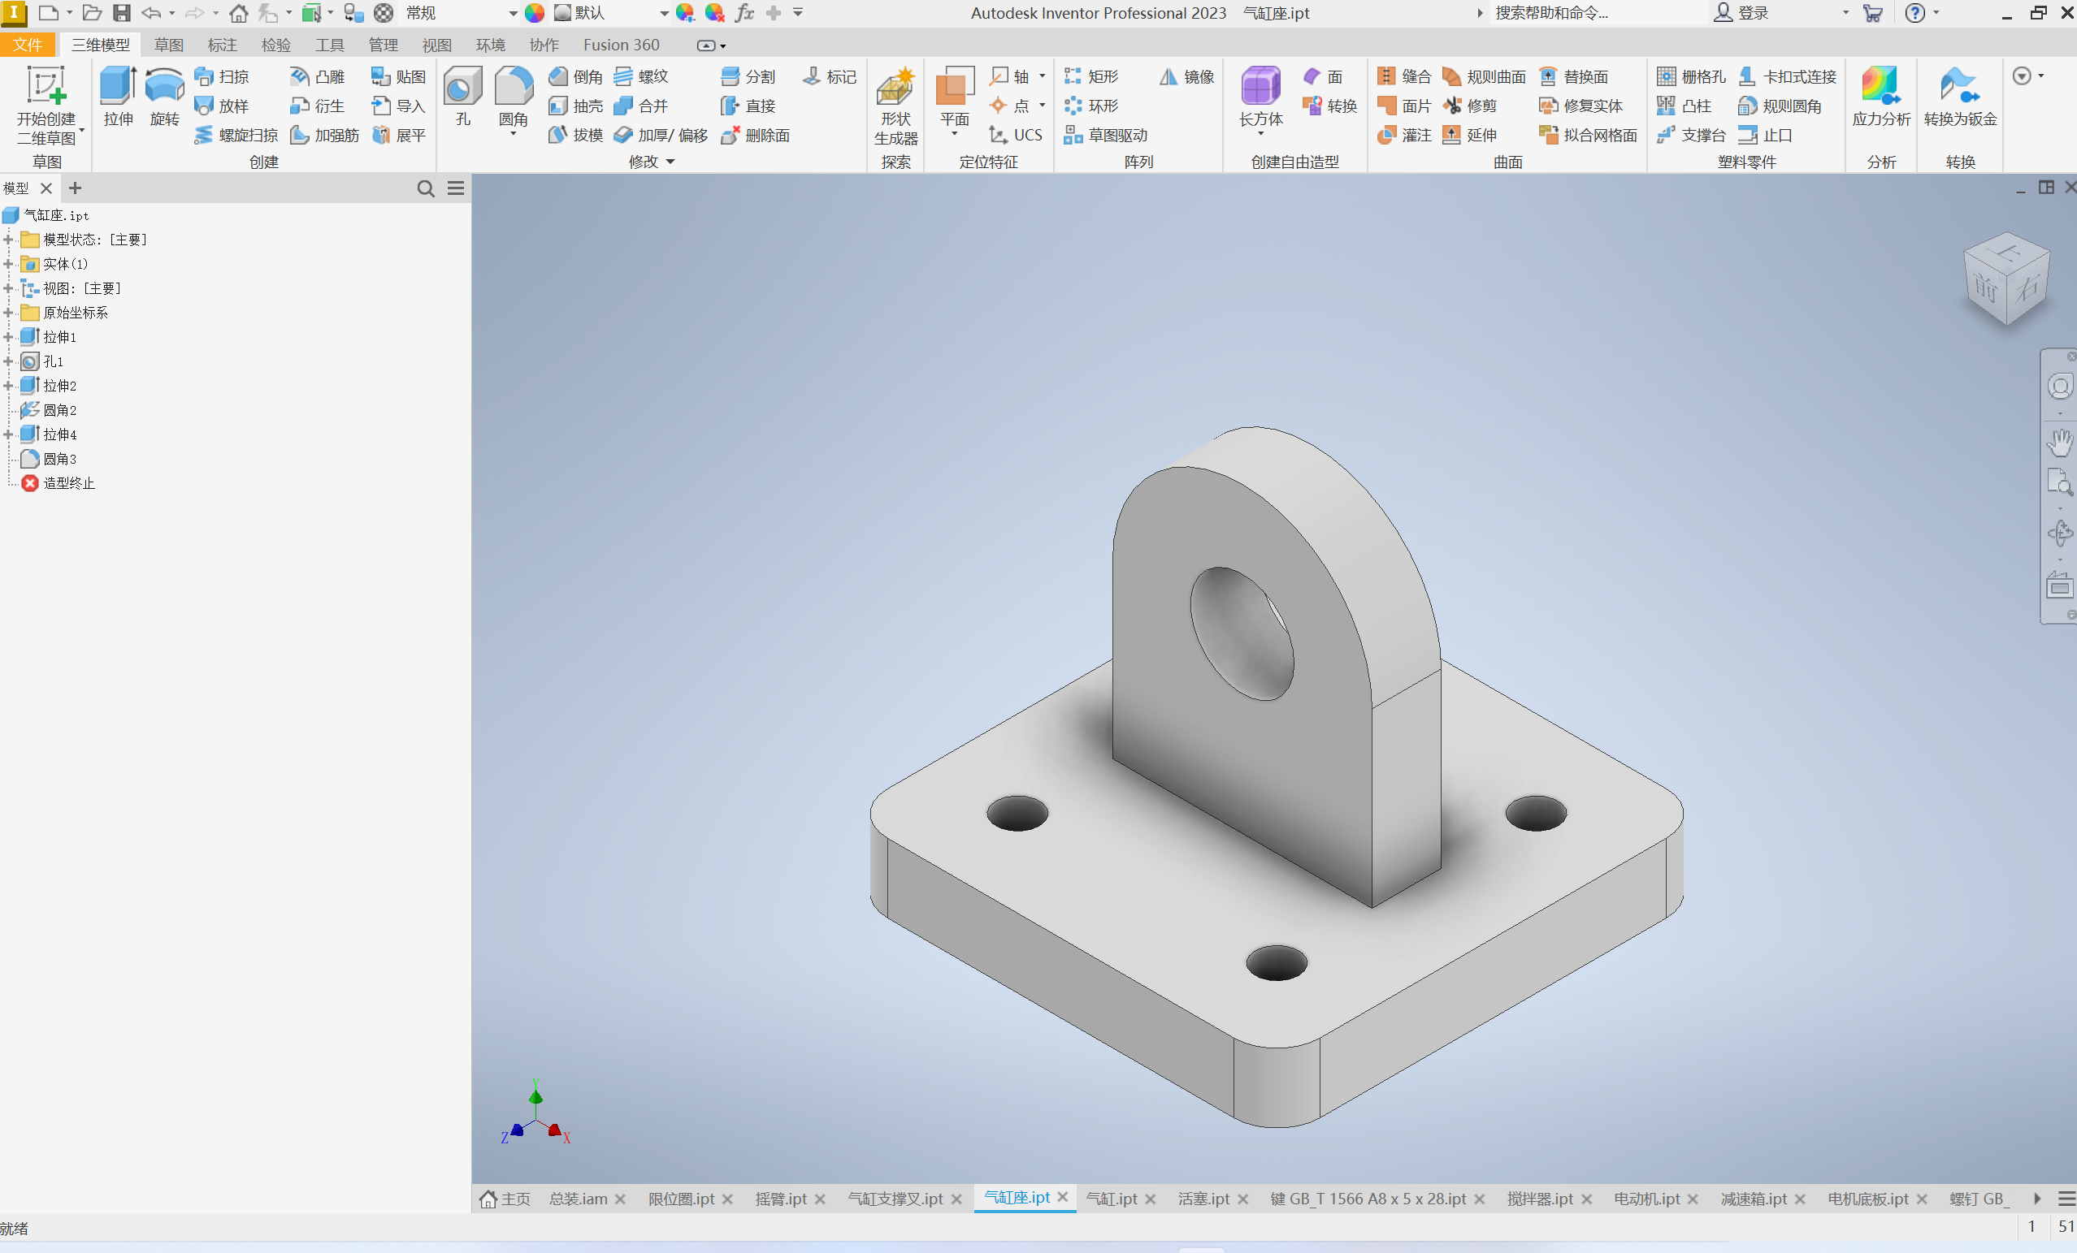The height and width of the screenshot is (1253, 2077).
Task: Apply 倒角 (Chamfer) tool
Action: [577, 76]
